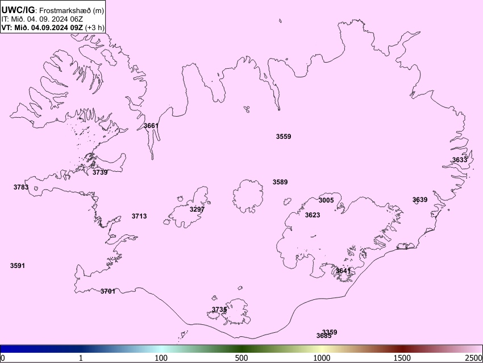483x363 pixels.
Task: Click the IT initialization time line
Action: pyautogui.click(x=42, y=19)
